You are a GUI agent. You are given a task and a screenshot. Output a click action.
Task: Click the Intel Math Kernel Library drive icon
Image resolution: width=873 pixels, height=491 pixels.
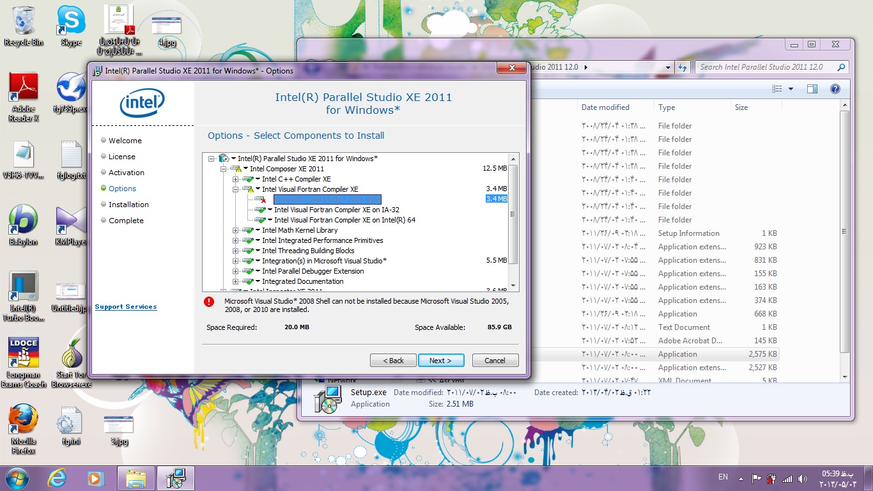point(248,230)
